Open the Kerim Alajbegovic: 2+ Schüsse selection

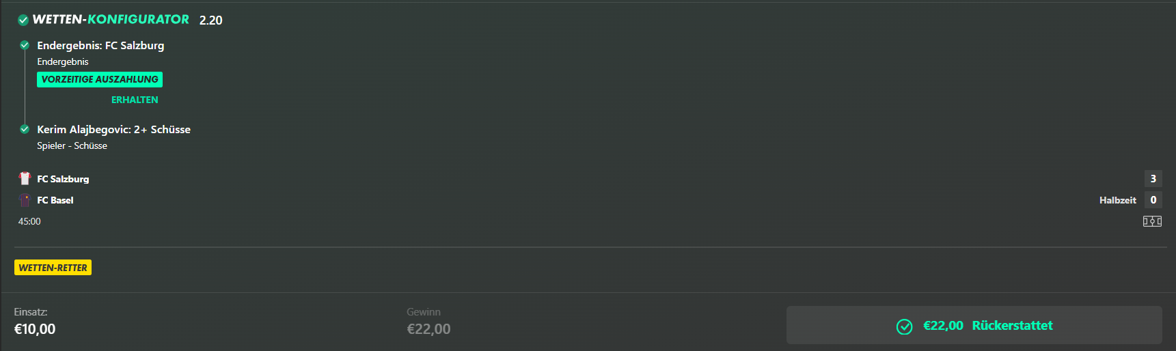click(x=113, y=129)
